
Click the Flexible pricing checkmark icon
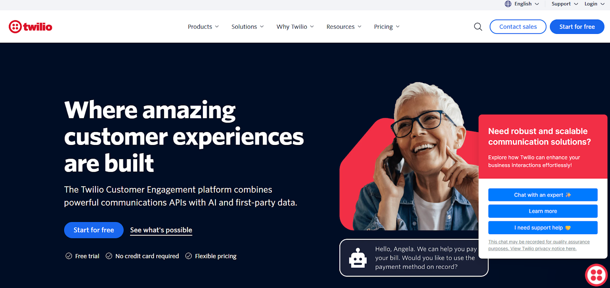click(x=188, y=256)
